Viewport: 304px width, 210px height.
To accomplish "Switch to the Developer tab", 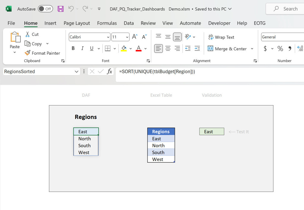I will [219, 23].
